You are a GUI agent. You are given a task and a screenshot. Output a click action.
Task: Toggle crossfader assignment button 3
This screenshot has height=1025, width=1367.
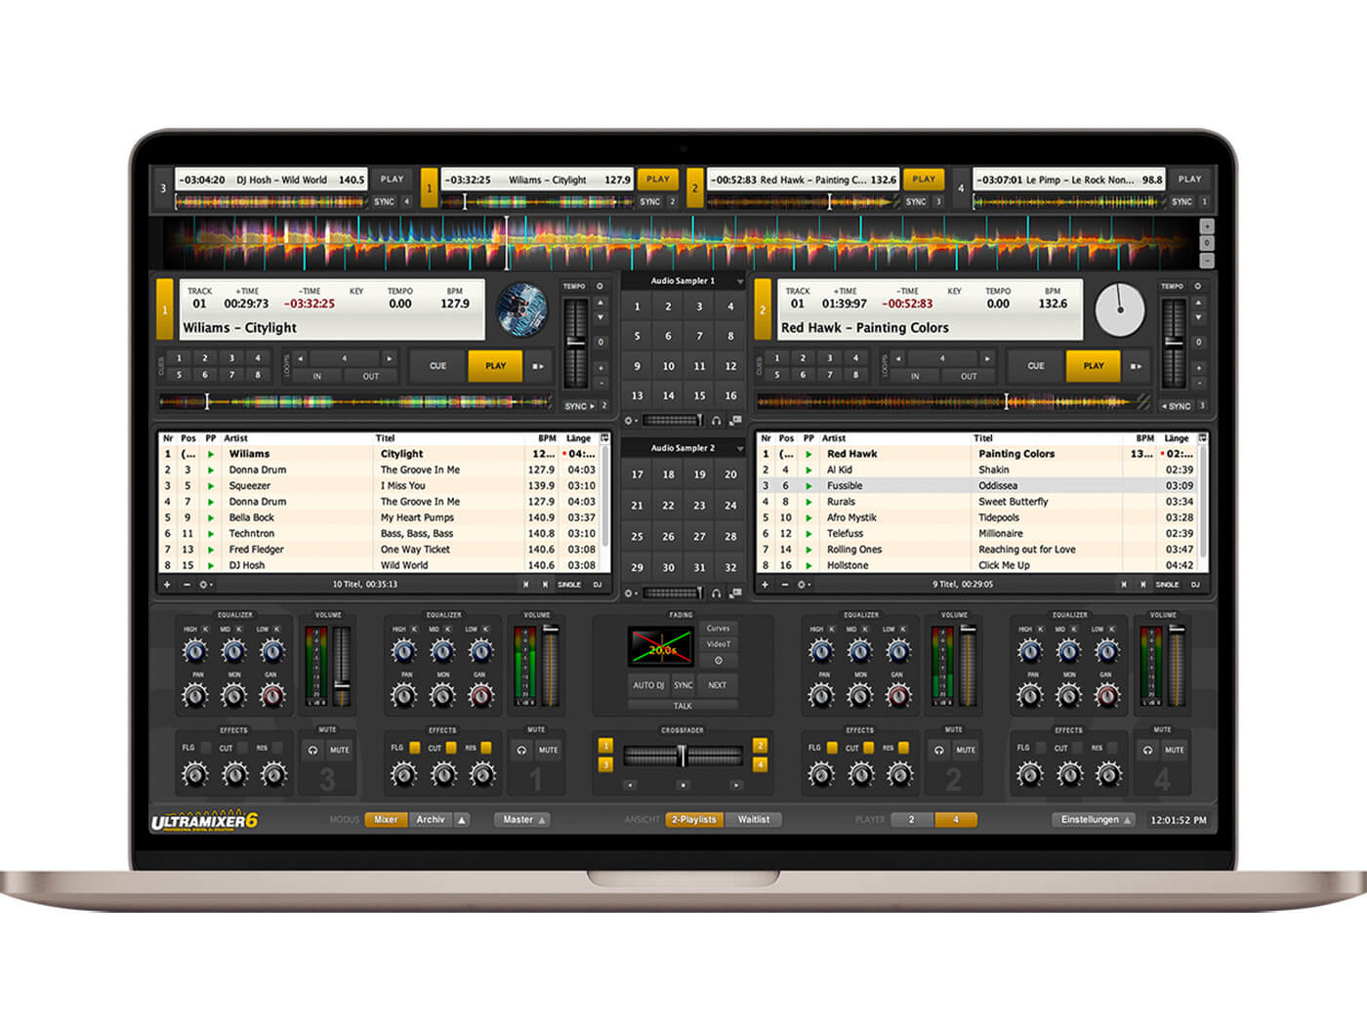click(605, 764)
